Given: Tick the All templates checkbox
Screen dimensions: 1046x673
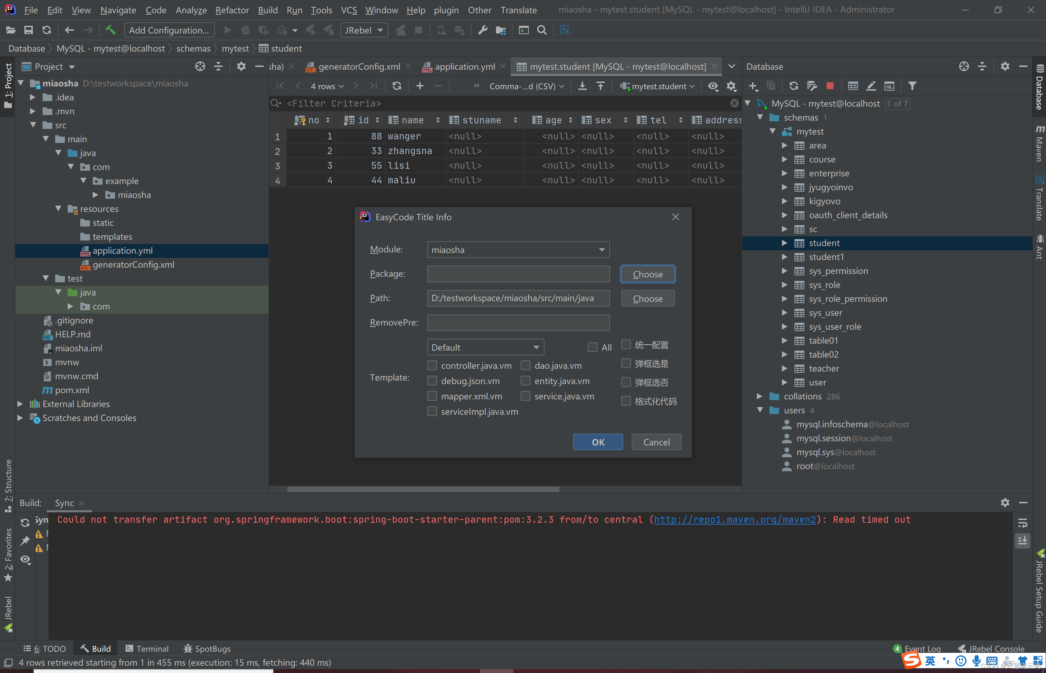Looking at the screenshot, I should 593,347.
